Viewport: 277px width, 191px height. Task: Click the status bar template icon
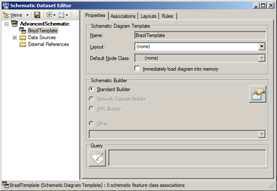tap(6, 185)
